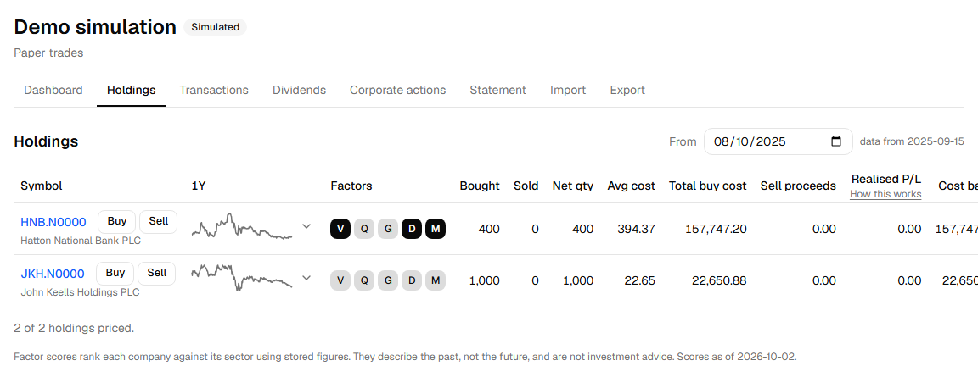Image resolution: width=978 pixels, height=377 pixels.
Task: Click the Bought column header
Action: pos(480,186)
